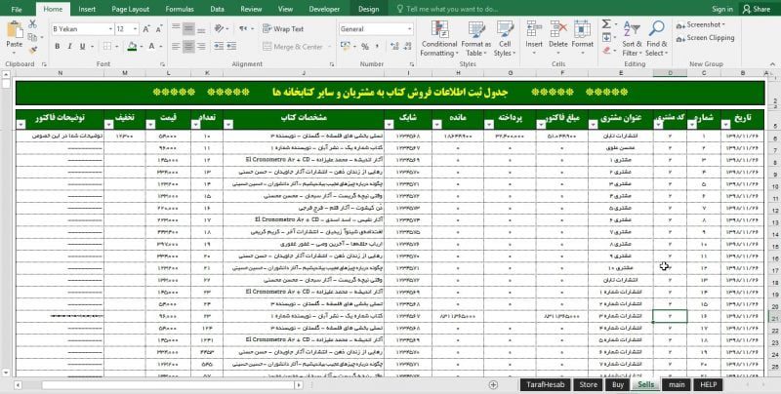Toggle Bold formatting
Screen dimensions: 781x394
58,46
